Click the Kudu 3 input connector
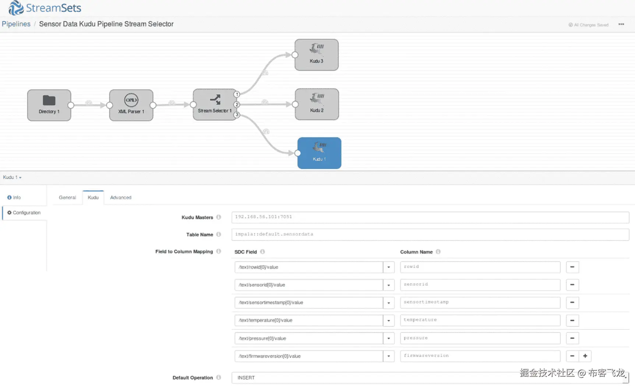The height and width of the screenshot is (388, 635). click(x=295, y=55)
